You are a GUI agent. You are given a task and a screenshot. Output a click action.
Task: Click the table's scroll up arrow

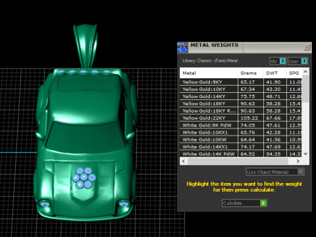point(305,72)
